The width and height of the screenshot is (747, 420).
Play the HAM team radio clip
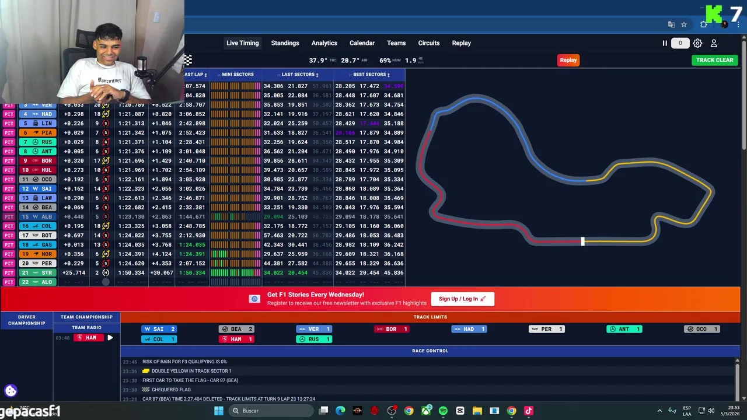point(110,338)
